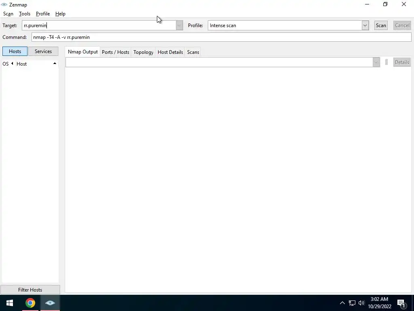Screen dimensions: 414x311
Task: Click the Zenmap title bar eye icon
Action: [4, 4]
